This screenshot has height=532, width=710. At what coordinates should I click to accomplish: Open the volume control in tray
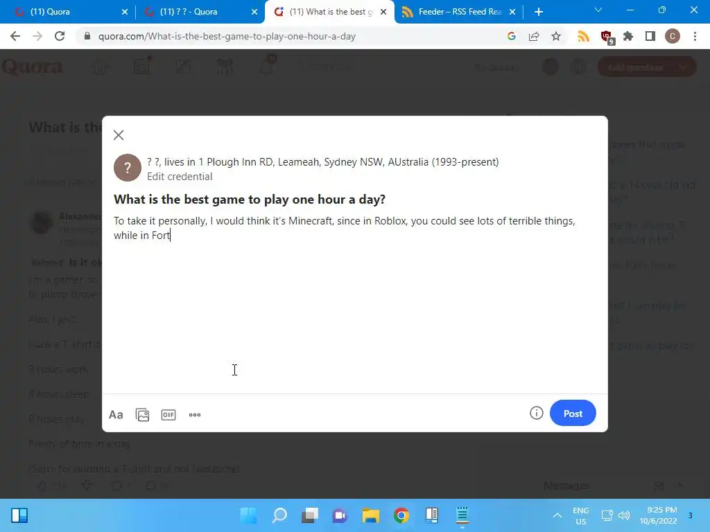[624, 515]
